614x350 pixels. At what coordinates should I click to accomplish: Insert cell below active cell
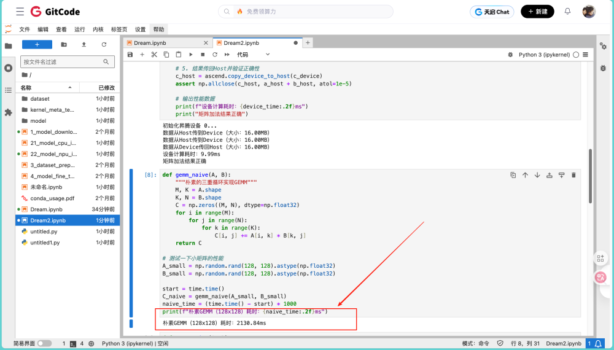click(x=562, y=175)
